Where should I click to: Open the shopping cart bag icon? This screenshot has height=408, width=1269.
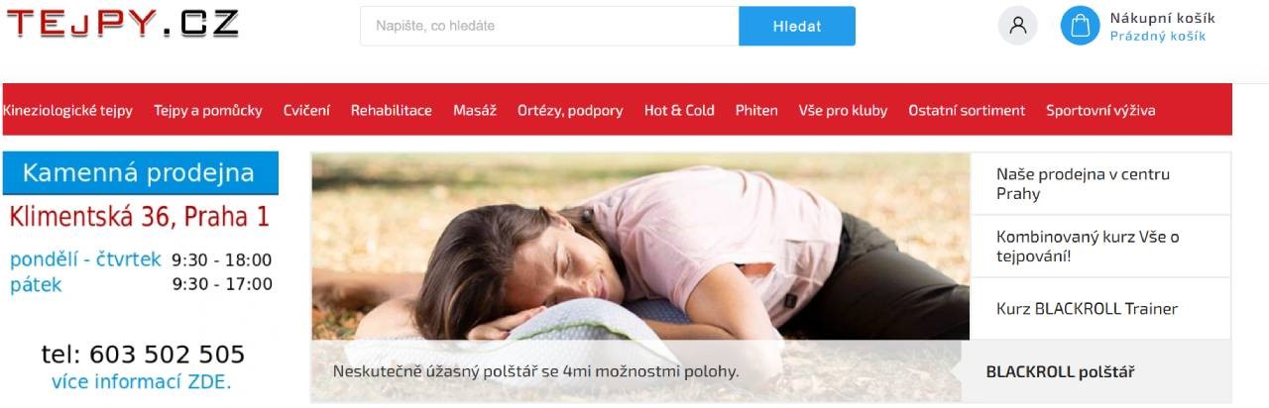pyautogui.click(x=1080, y=26)
